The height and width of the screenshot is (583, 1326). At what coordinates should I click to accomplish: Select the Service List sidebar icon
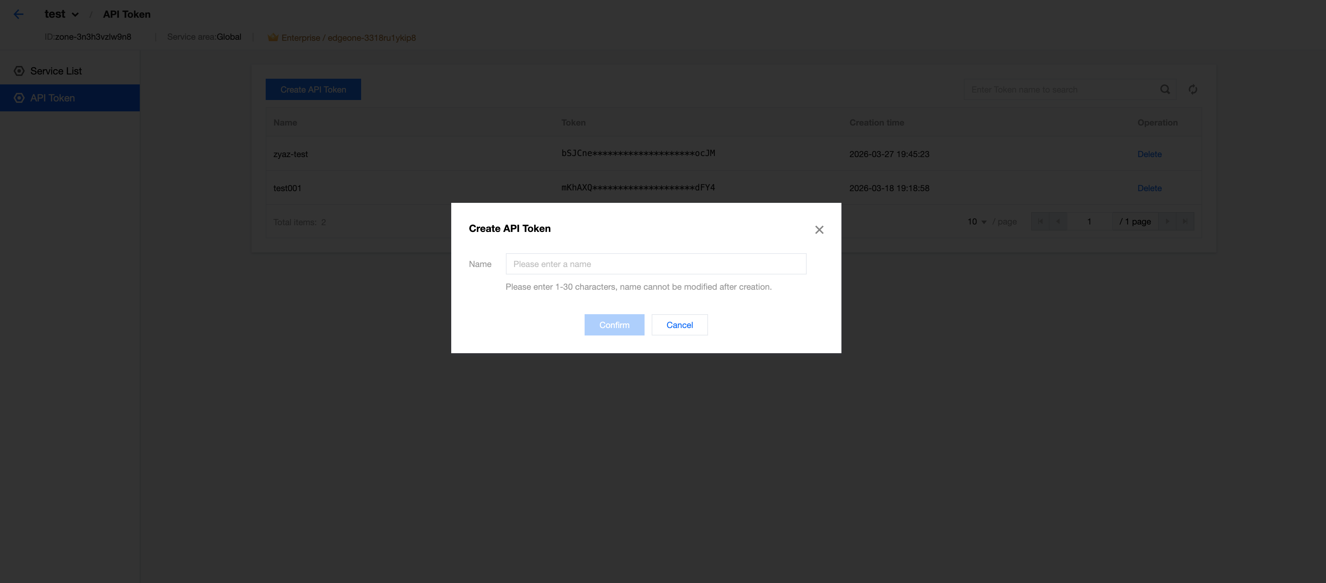click(x=19, y=71)
